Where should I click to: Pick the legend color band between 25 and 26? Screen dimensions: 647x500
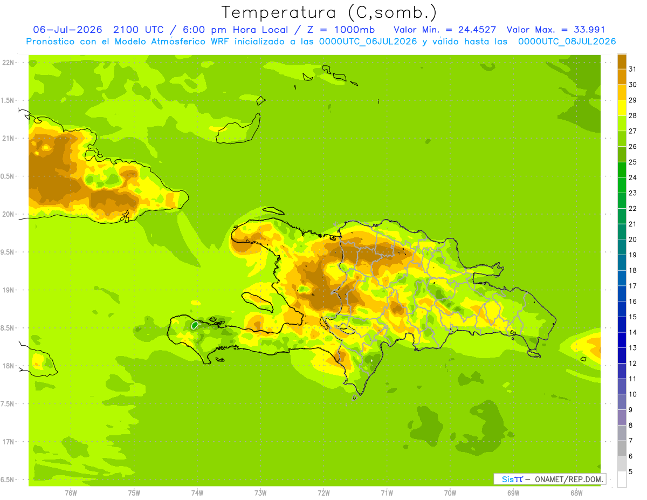coord(622,154)
